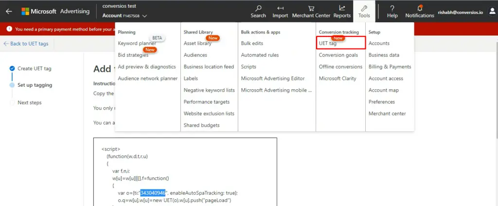Open Automated rules

(x=260, y=55)
